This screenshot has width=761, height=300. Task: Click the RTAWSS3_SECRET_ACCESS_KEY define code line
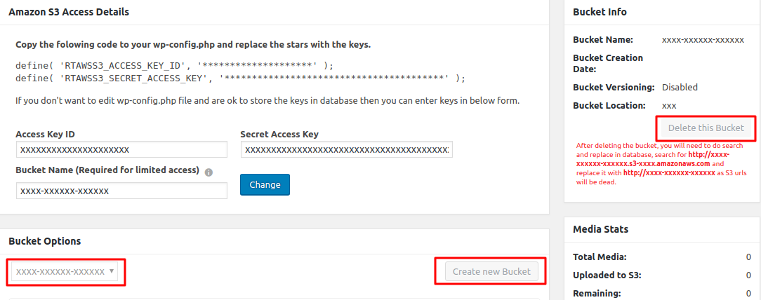(240, 78)
